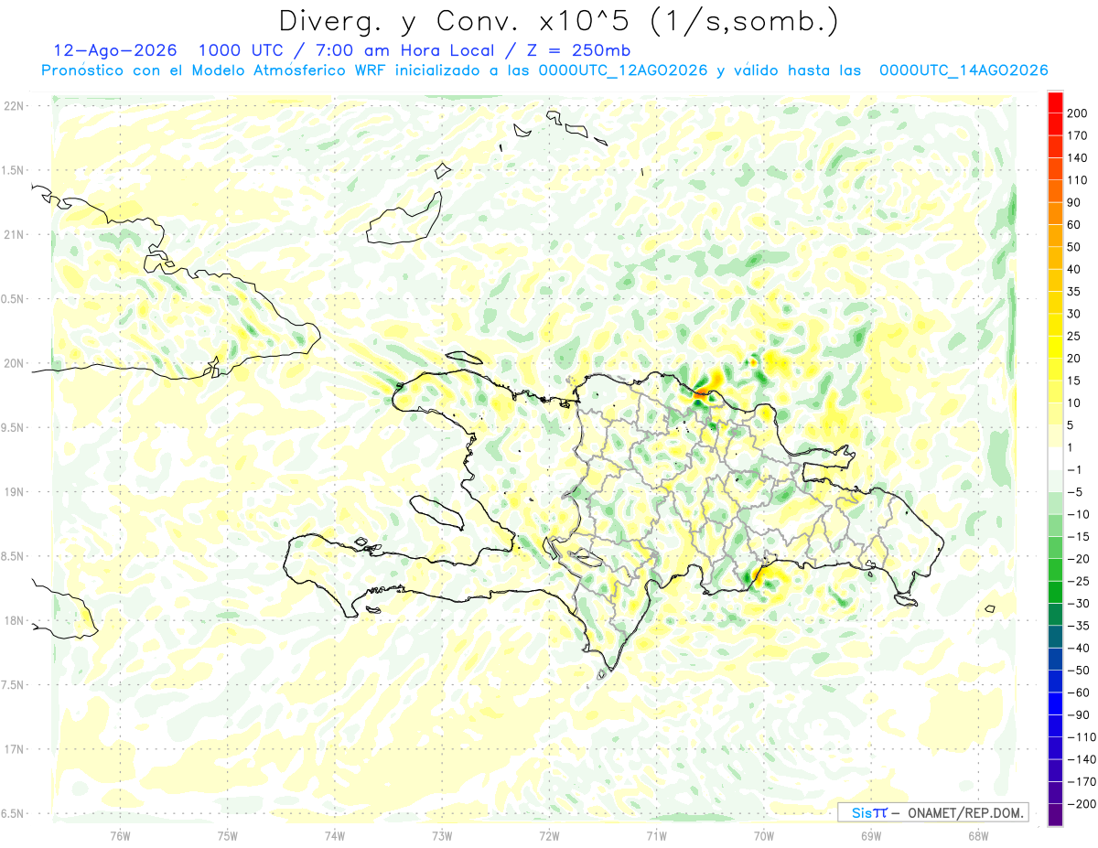Screen dimensions: 1098x848
Task: Click the colorbar value "-200"
Action: click(1082, 803)
